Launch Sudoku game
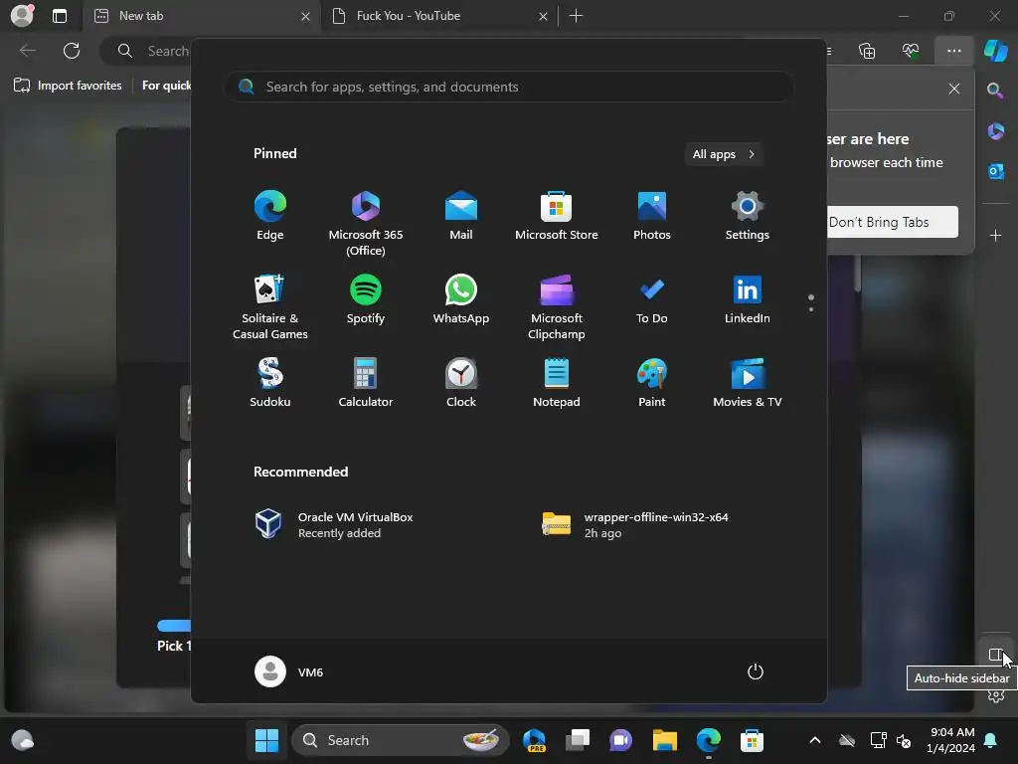Viewport: 1018px width, 764px height. point(270,383)
